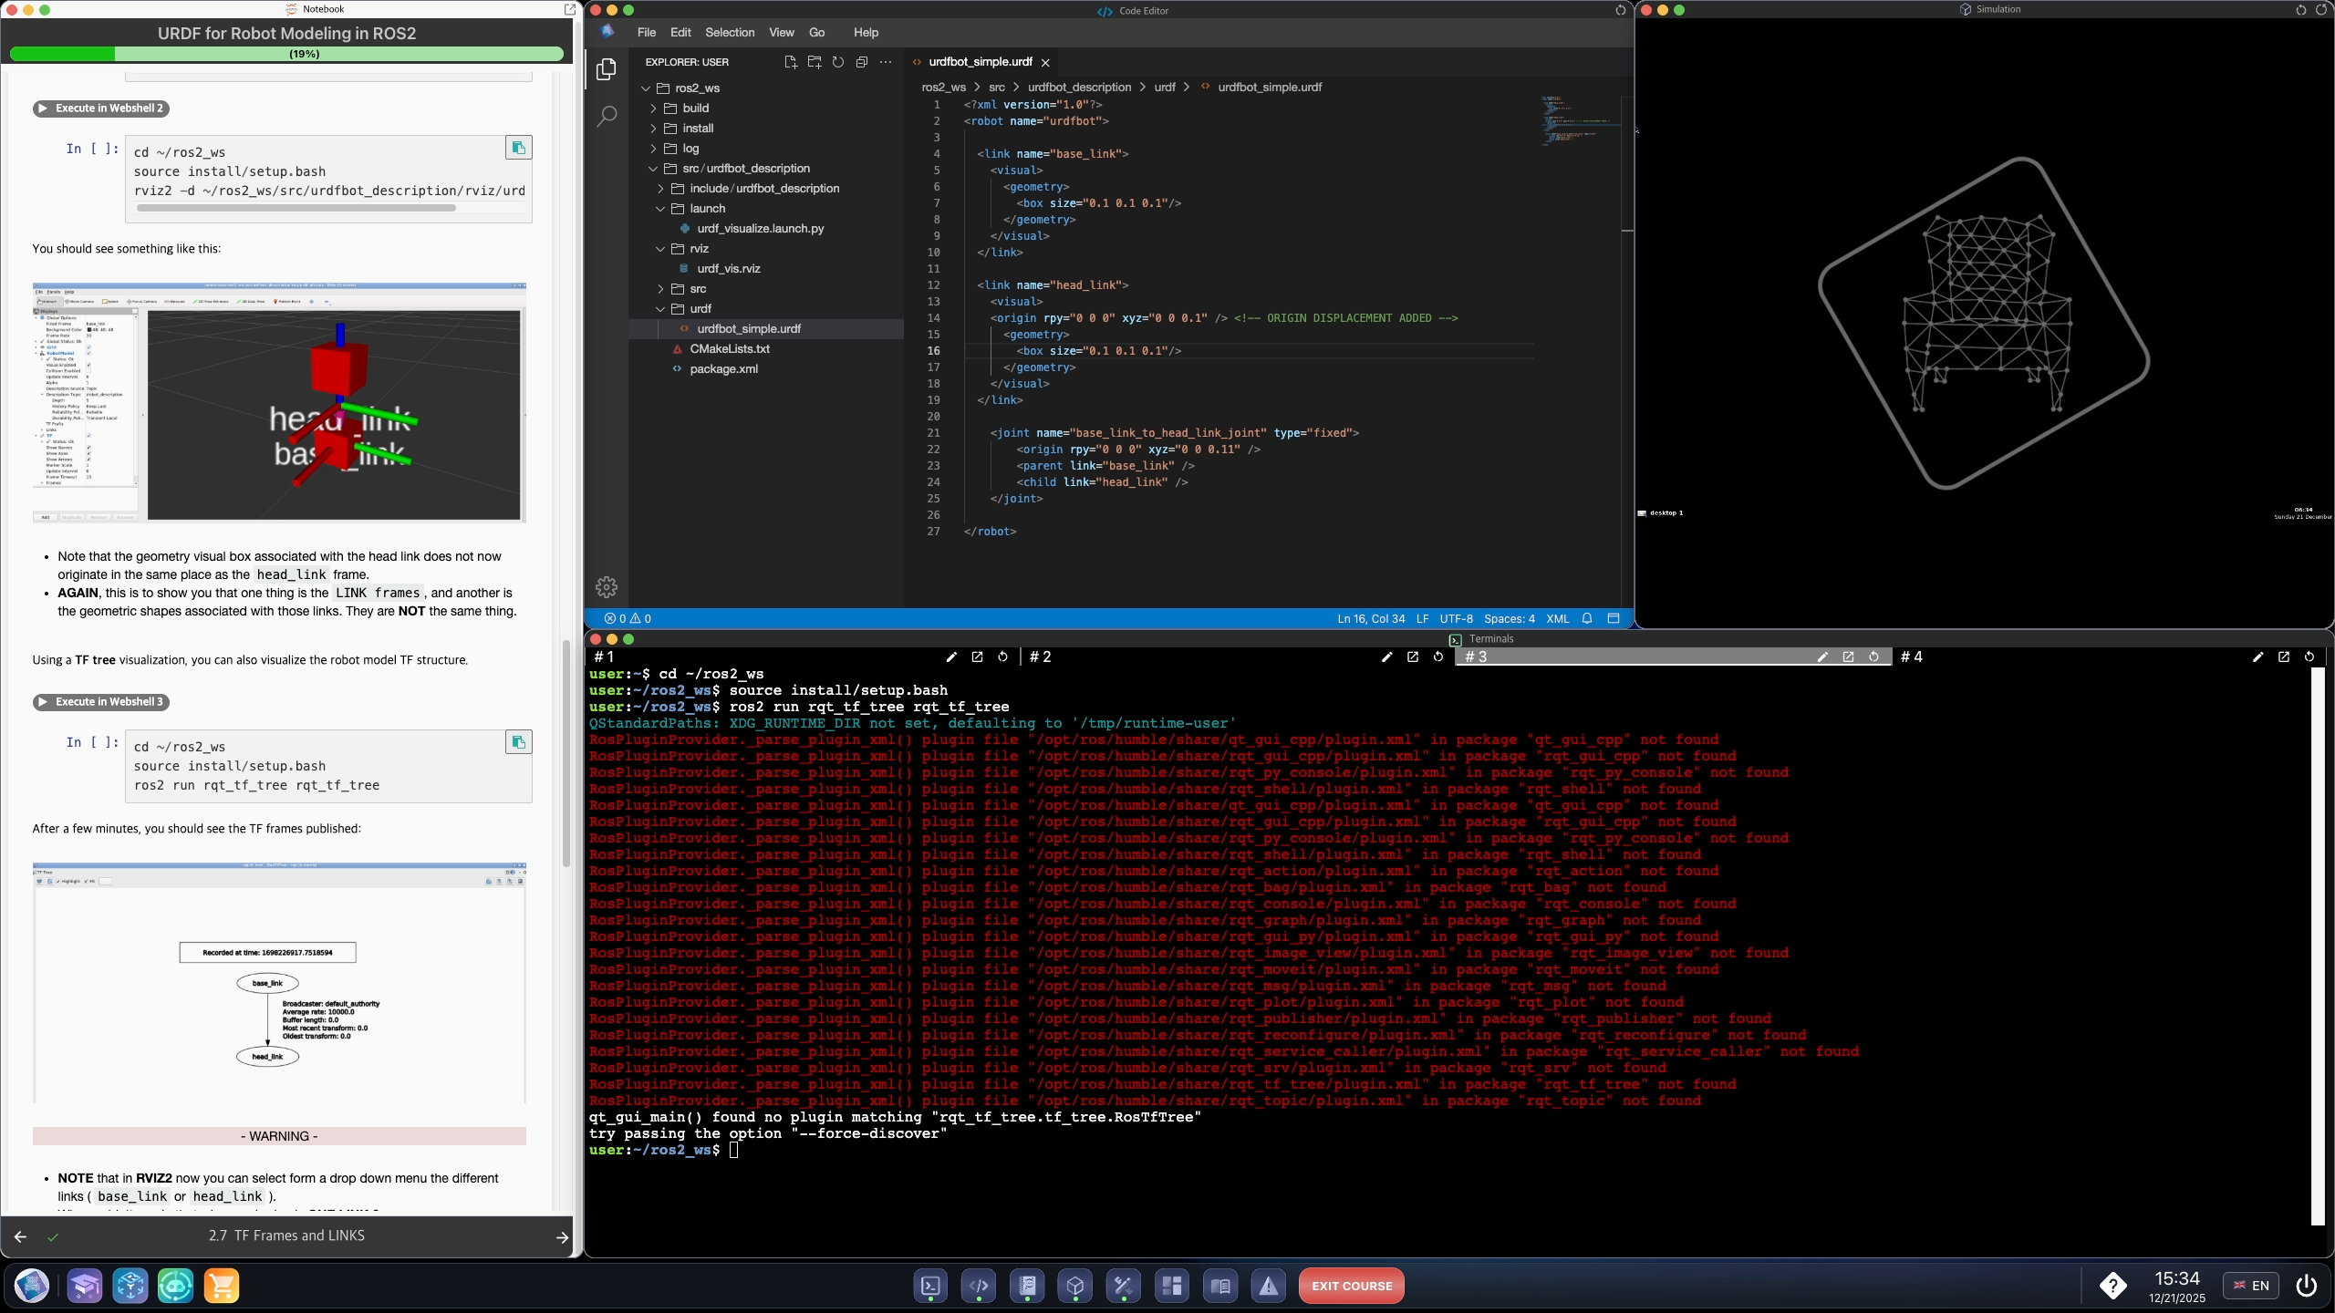Collapse all folders in Explorer
Image resolution: width=2335 pixels, height=1313 pixels.
coord(862,62)
